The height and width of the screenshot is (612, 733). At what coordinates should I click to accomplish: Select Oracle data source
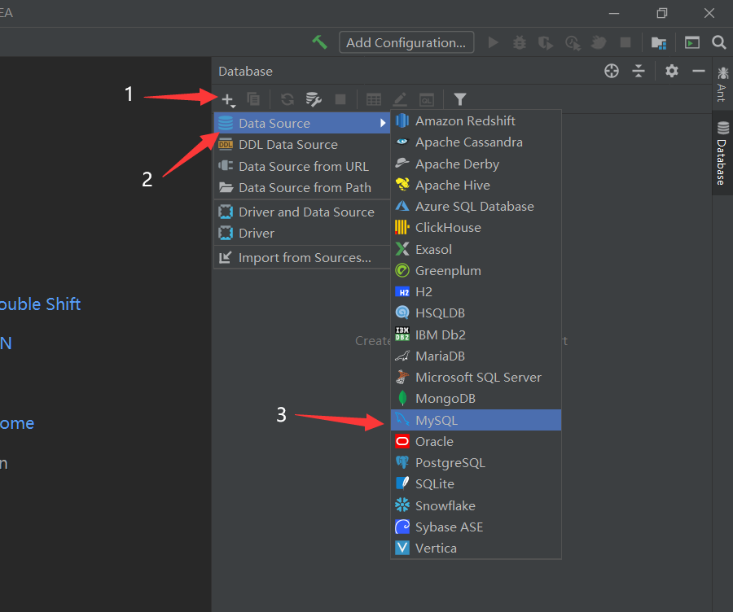(476, 441)
